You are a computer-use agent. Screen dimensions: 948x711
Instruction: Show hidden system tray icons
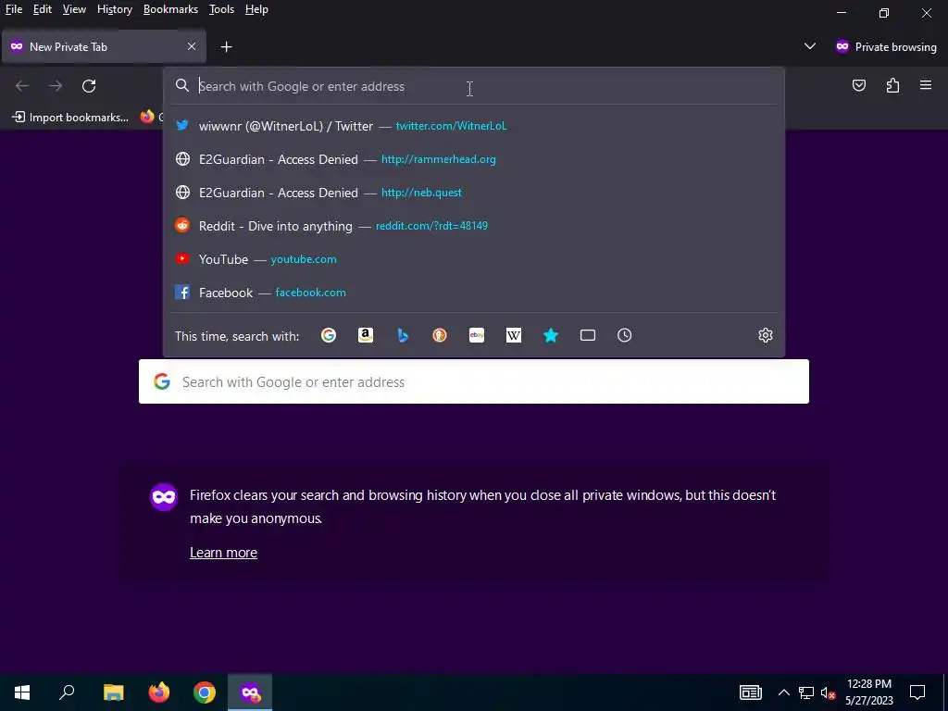coord(783,692)
